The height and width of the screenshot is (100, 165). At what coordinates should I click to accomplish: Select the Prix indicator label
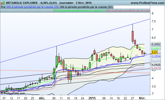coord(3,7)
